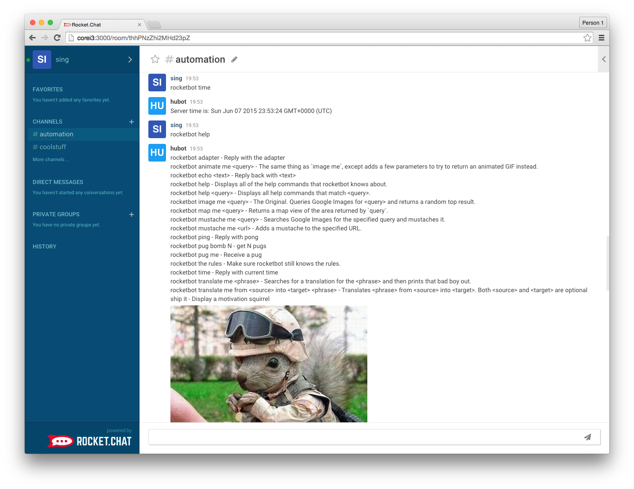Click the Person 1 profile button
Screen dimensions: 634x489
592,23
